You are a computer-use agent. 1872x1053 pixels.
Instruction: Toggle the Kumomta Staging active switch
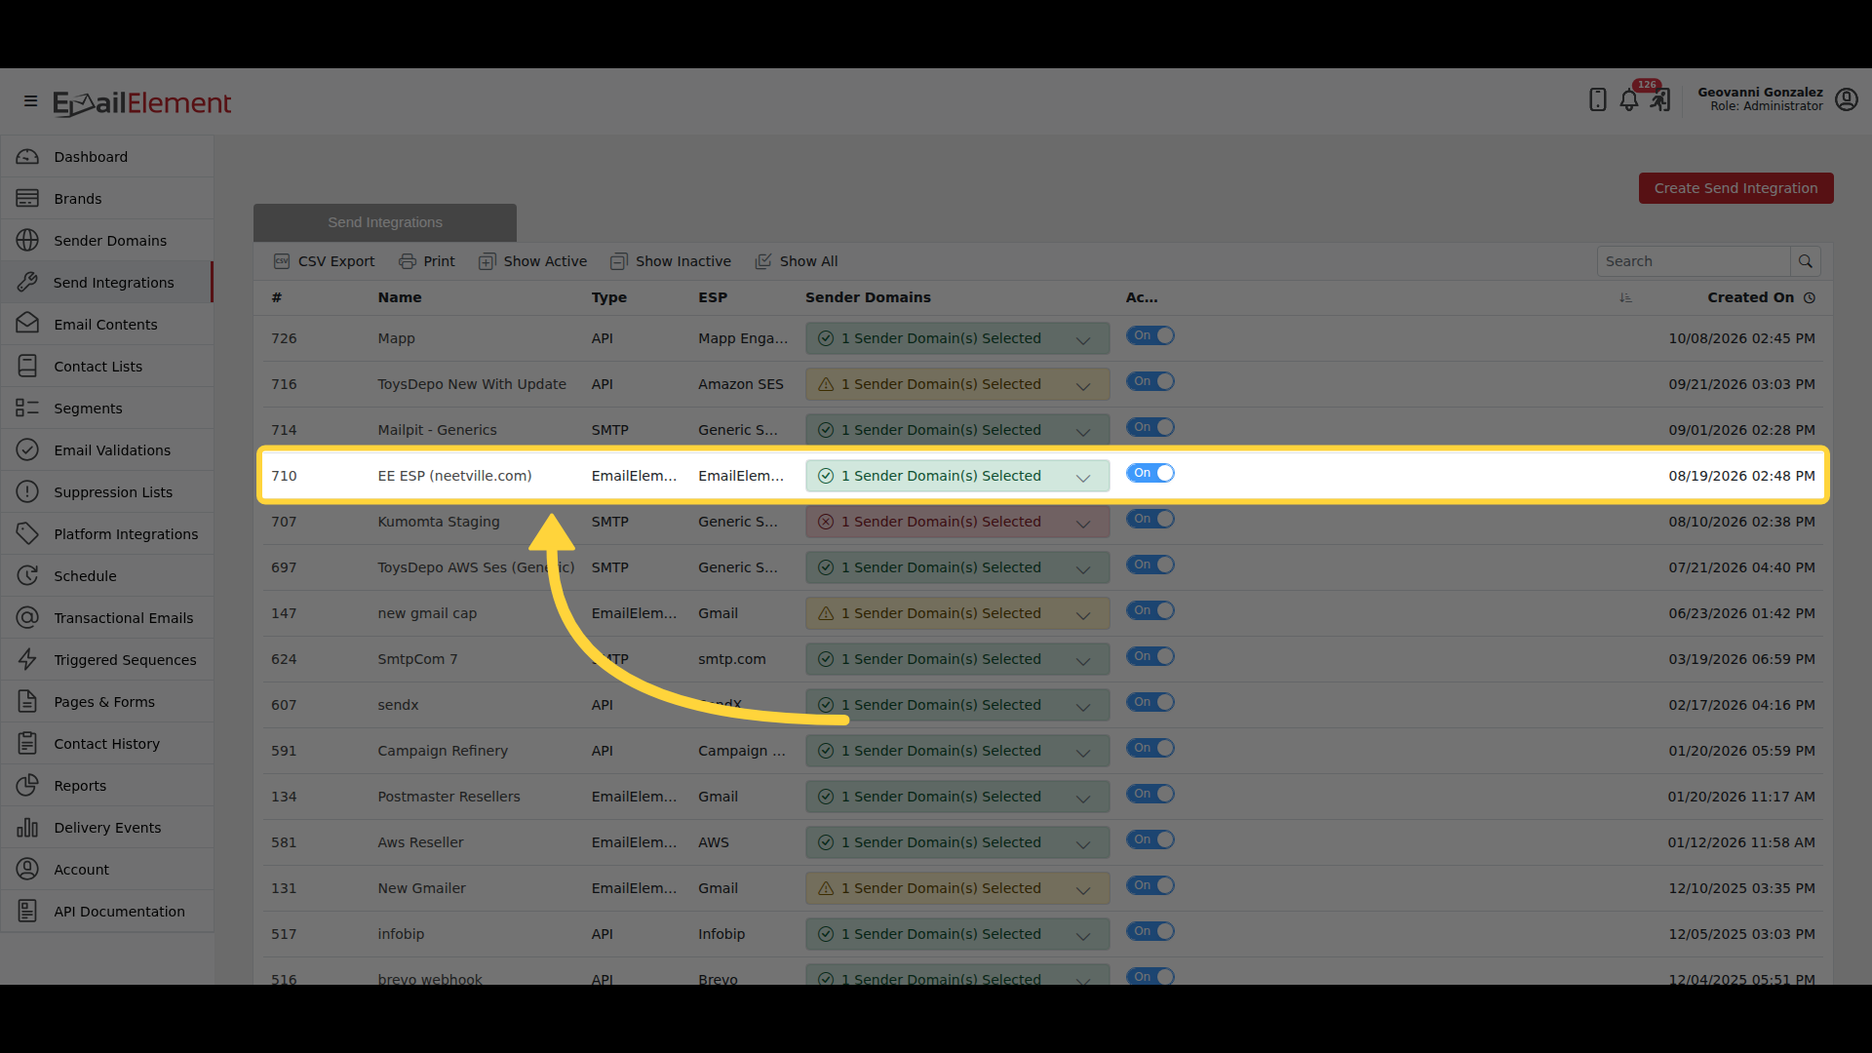(1150, 519)
